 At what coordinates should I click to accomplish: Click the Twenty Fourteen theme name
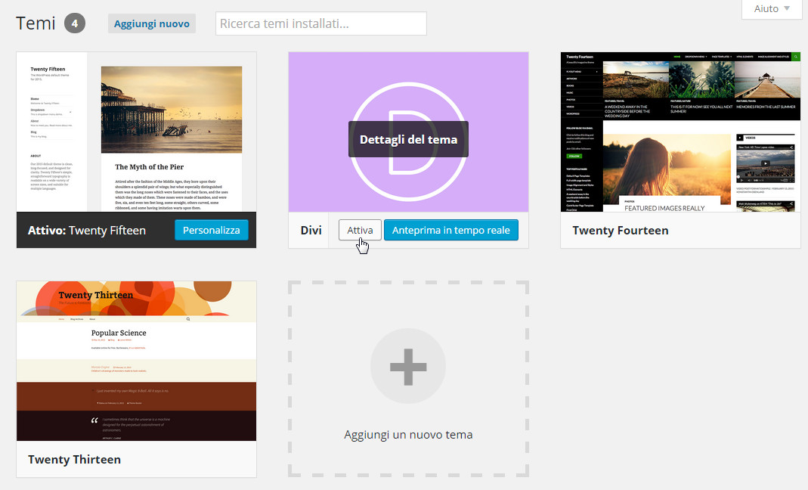pyautogui.click(x=621, y=231)
